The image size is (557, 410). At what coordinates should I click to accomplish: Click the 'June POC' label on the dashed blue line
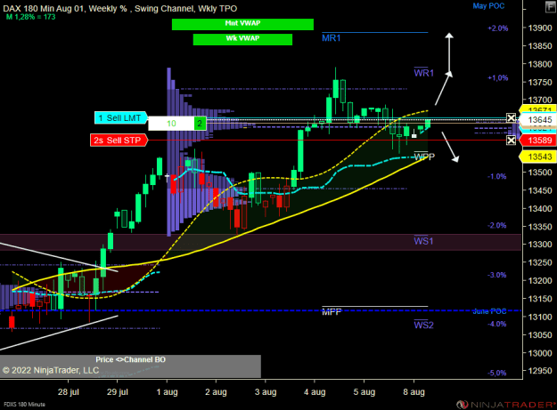(489, 311)
